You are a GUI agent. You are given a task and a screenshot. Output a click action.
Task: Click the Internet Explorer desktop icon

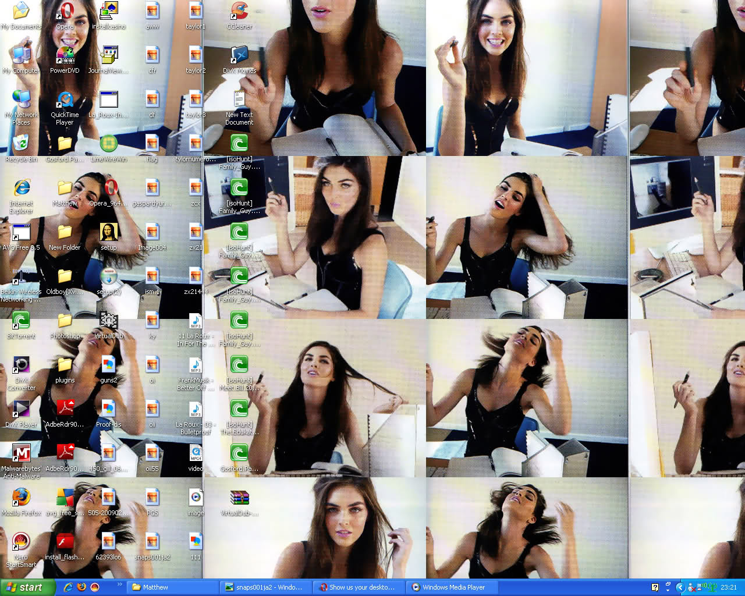point(21,189)
